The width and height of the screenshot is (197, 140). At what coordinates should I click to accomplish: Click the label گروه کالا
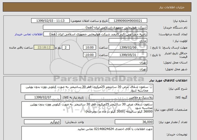[x=181, y=97]
